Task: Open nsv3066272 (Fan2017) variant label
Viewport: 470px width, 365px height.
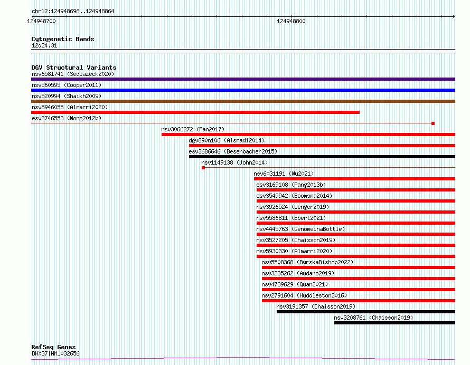Action: click(x=193, y=129)
